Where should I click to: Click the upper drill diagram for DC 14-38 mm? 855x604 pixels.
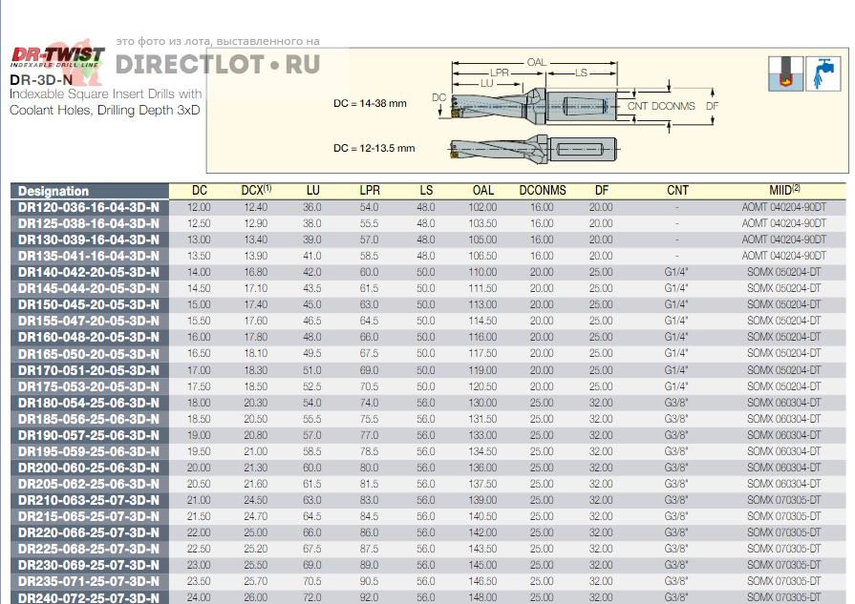(x=535, y=103)
